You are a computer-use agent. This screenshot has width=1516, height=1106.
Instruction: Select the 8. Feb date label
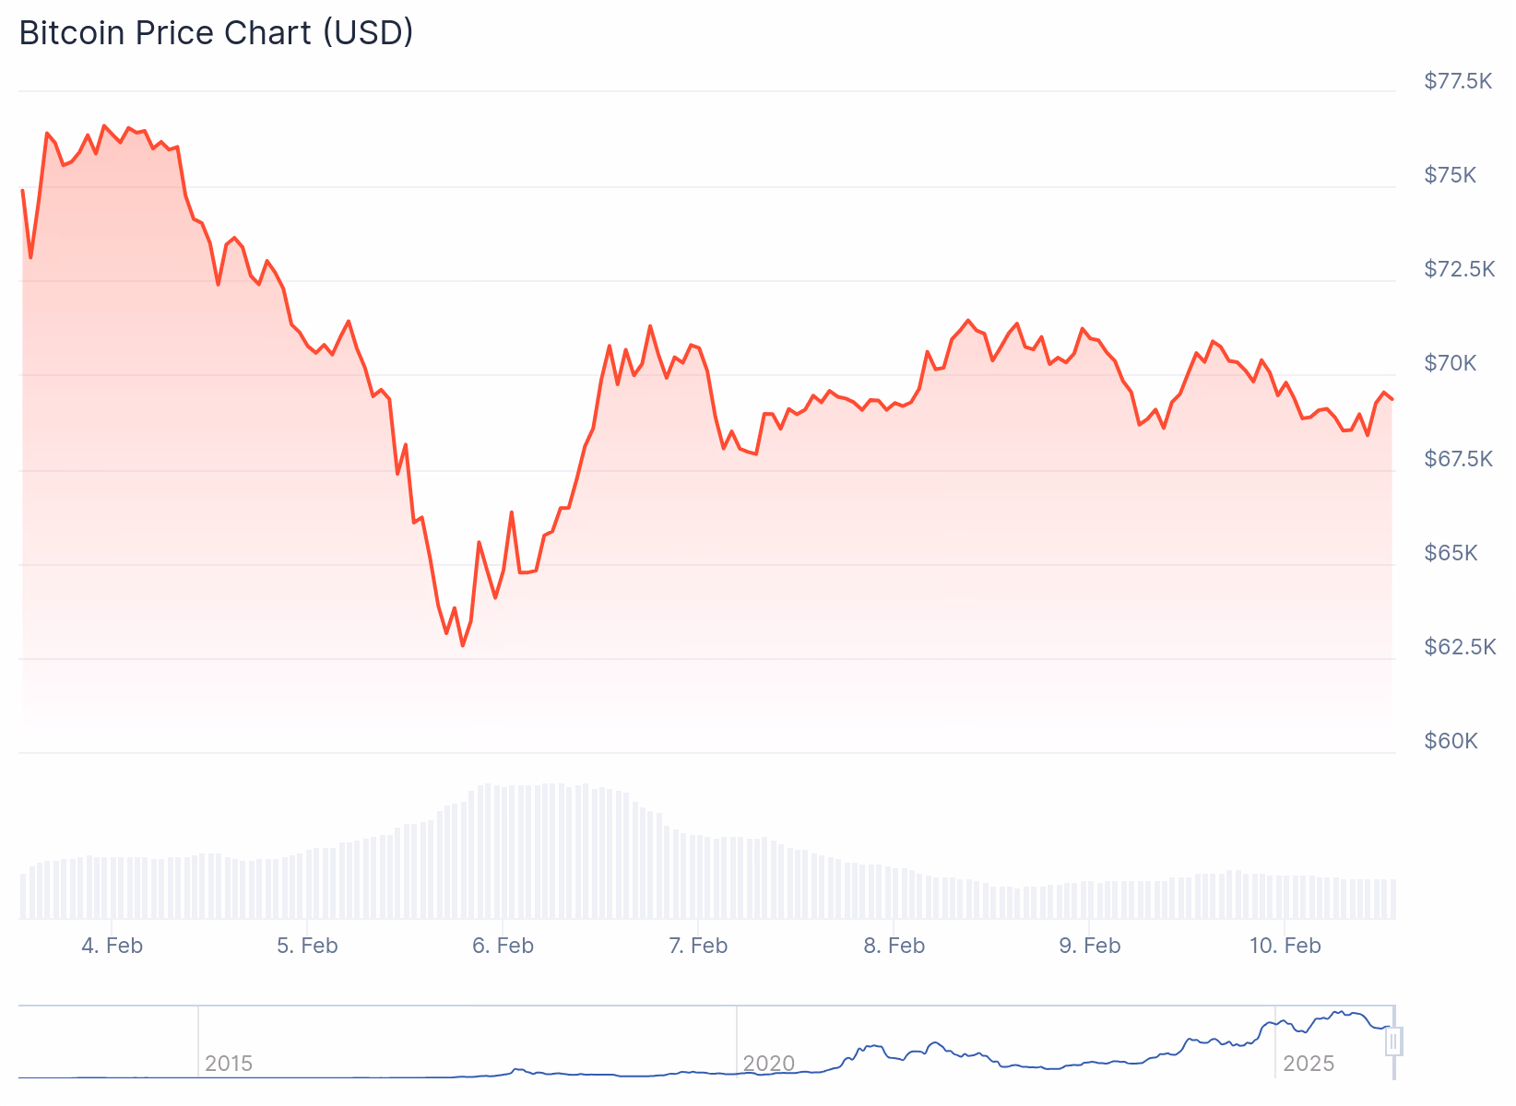894,946
